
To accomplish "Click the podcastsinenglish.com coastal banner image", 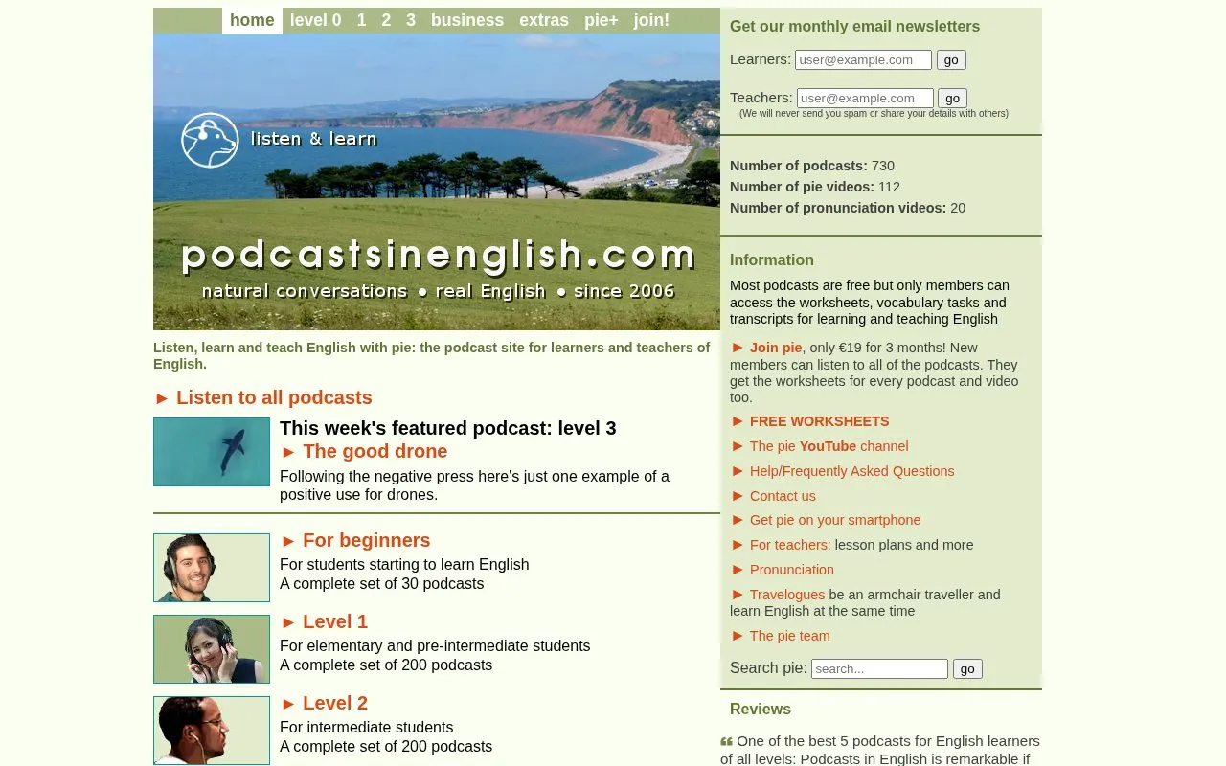I will click(437, 182).
